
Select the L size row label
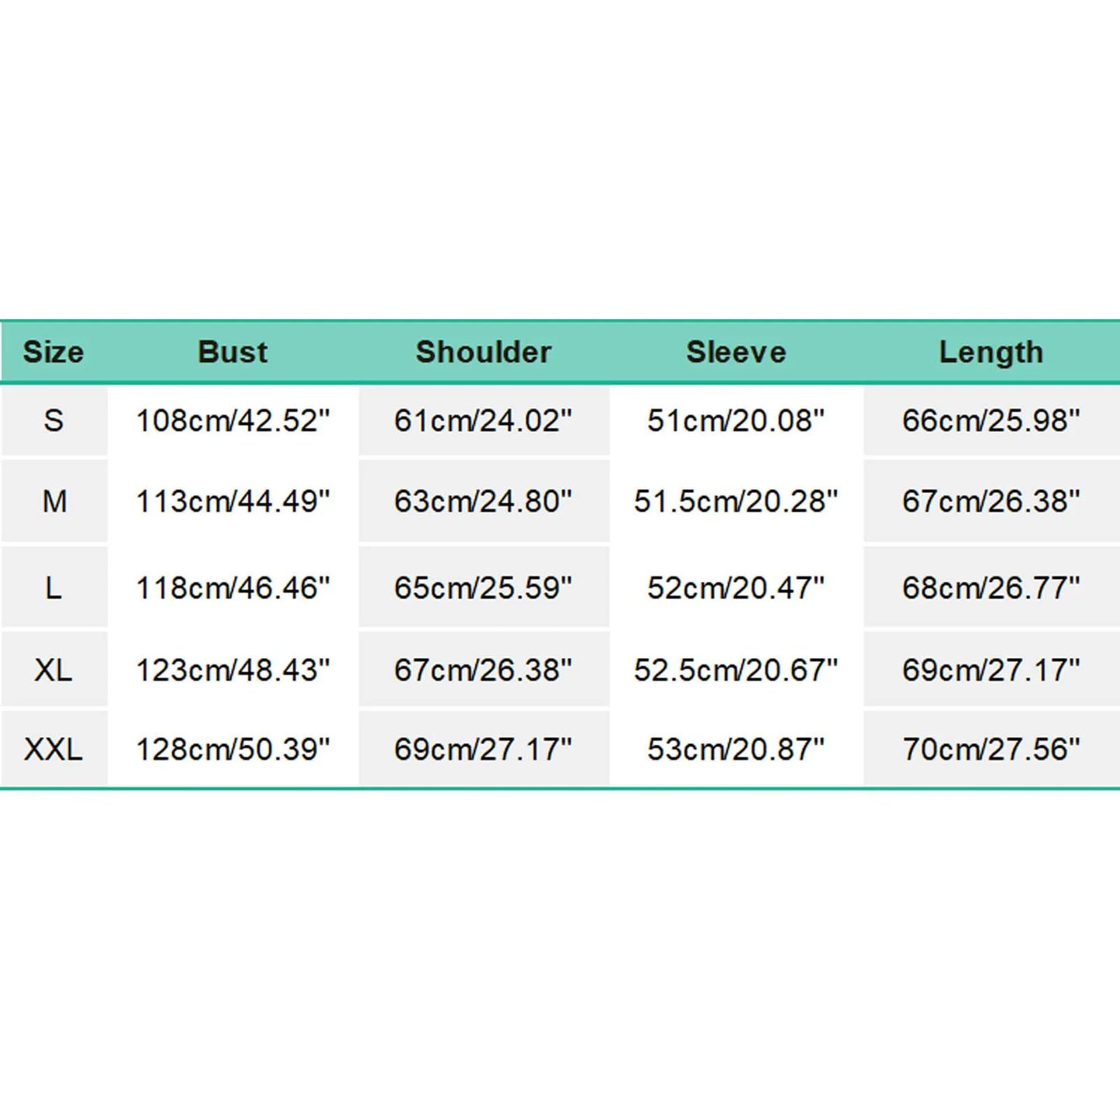(53, 588)
